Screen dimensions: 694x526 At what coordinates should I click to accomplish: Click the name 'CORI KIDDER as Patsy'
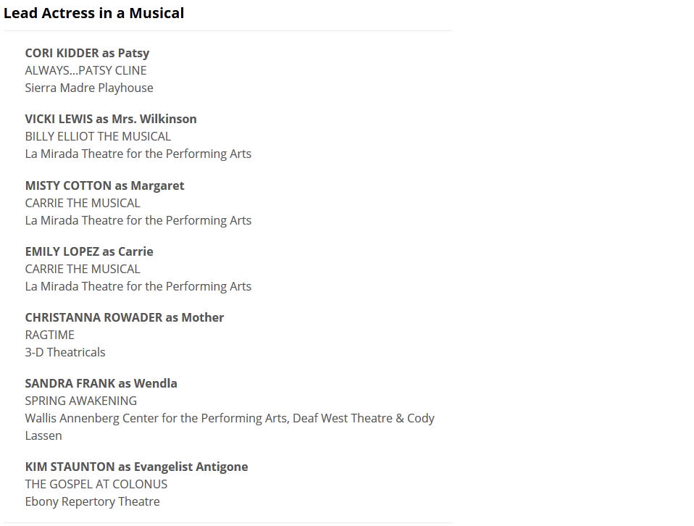87,53
